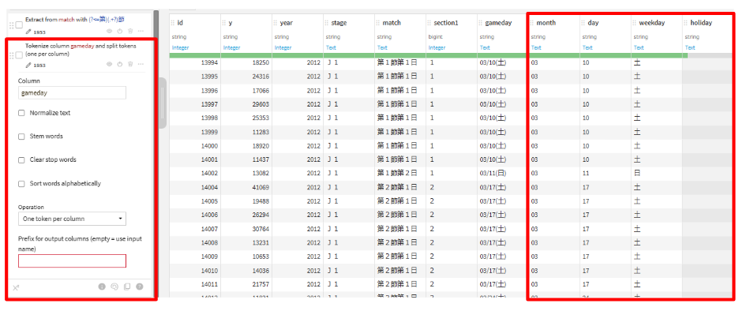Open the month column header menu
The width and height of the screenshot is (754, 311).
546,23
